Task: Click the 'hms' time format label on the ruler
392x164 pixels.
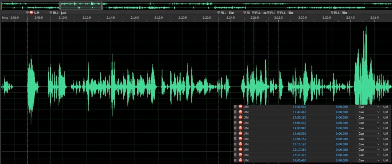Action: (5, 18)
